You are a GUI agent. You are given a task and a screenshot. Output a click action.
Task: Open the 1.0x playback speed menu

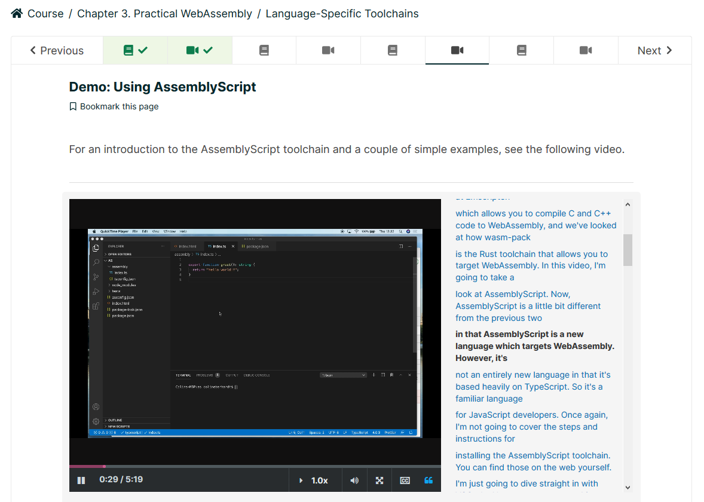[x=314, y=480]
